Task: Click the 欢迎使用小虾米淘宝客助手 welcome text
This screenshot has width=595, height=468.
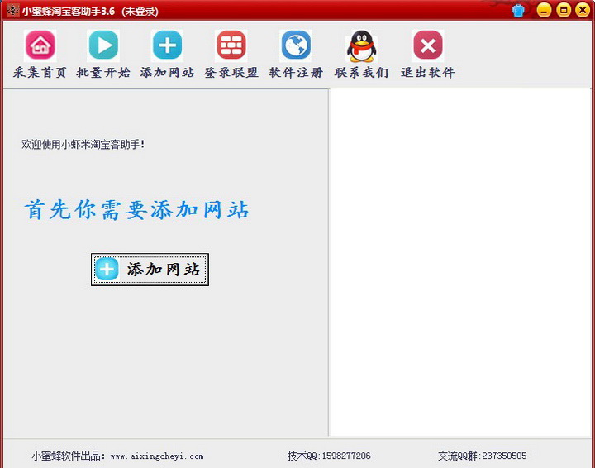Action: [x=83, y=144]
